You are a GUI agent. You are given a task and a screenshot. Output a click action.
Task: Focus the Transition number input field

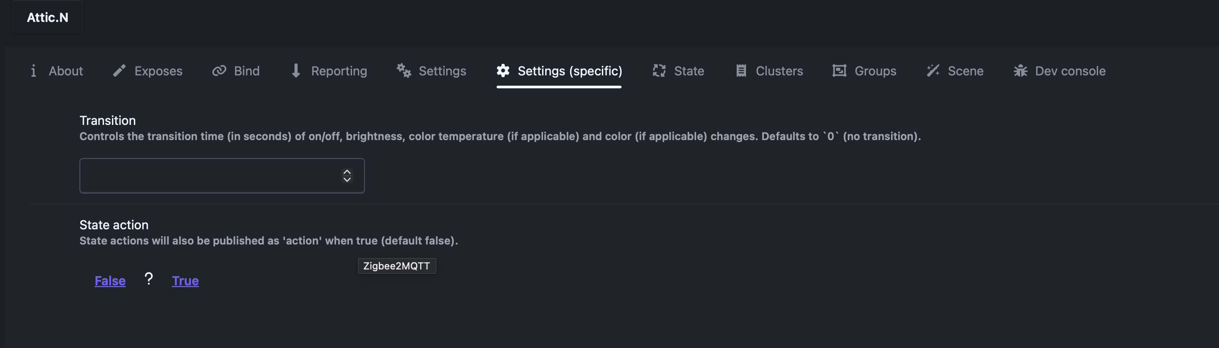[x=208, y=176]
